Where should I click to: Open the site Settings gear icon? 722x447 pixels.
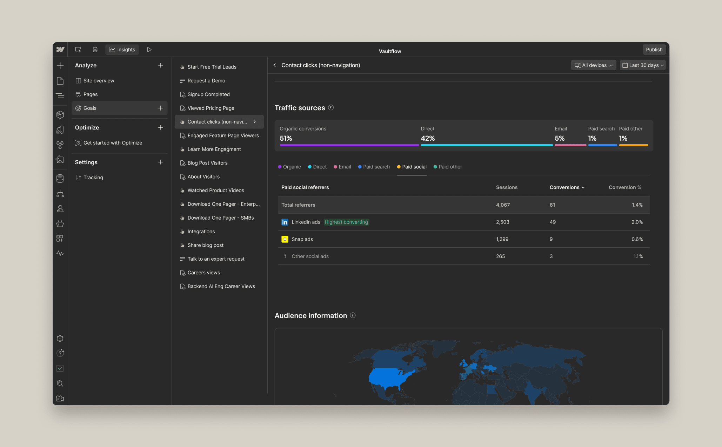pyautogui.click(x=60, y=338)
